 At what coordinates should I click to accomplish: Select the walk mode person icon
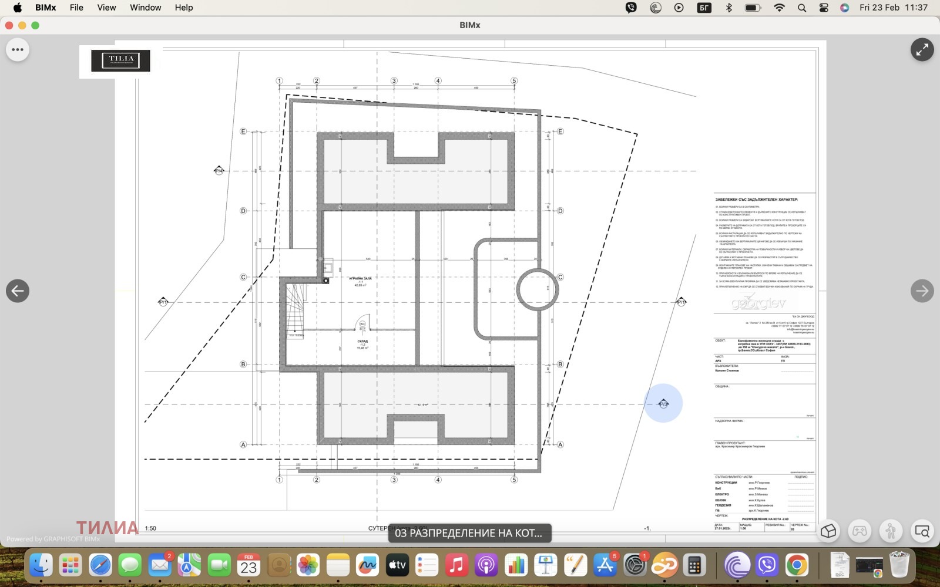coord(891,531)
